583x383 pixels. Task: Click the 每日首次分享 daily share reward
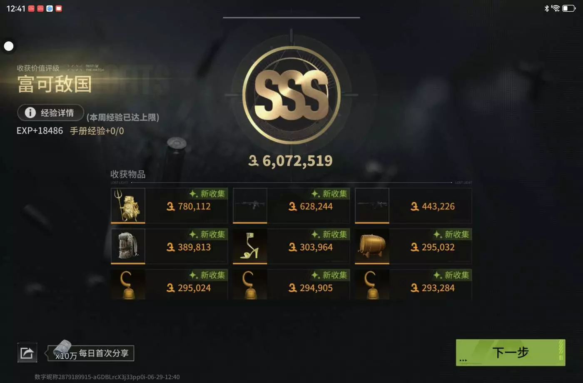tap(91, 354)
